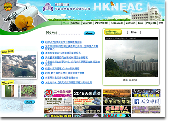The image size is (173, 124).
Task: Open the 保育星空 light pollution banner
Action: [x=87, y=110]
